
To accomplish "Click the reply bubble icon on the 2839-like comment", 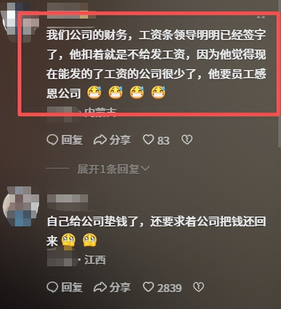I will [52, 287].
